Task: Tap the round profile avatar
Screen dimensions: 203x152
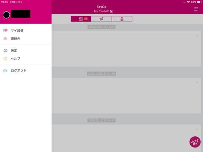Action: pyautogui.click(x=6, y=15)
